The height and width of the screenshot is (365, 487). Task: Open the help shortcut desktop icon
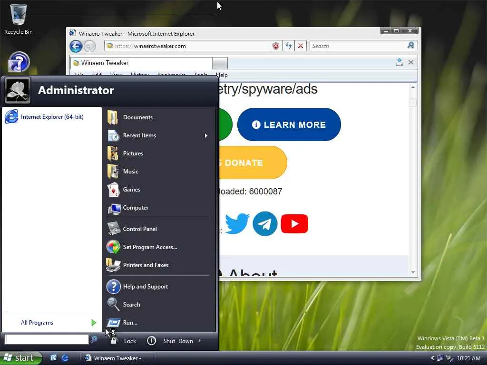(x=19, y=62)
